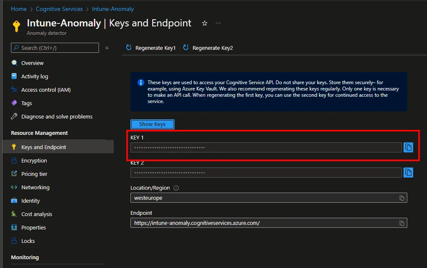Click the Endpoint URL field
The image size is (427, 268).
tap(268, 223)
